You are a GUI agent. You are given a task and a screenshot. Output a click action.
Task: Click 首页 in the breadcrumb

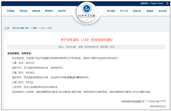coord(27,28)
